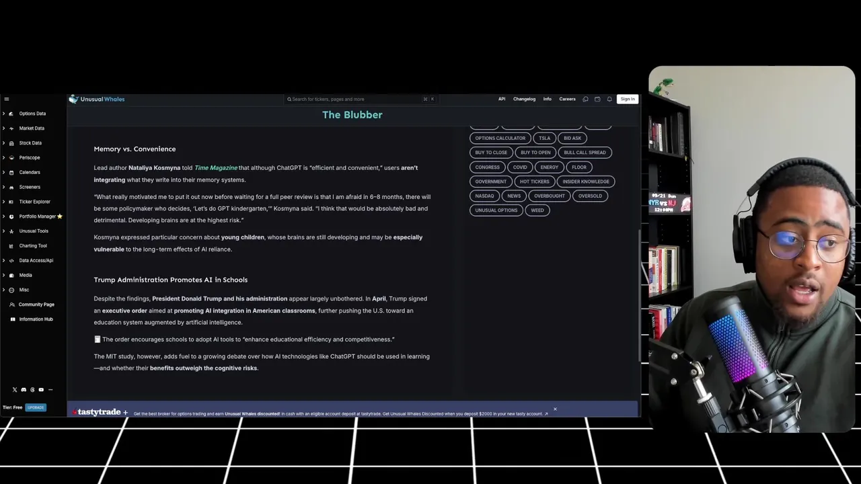Select the HOT TICKERS tag
861x484 pixels.
tap(535, 182)
